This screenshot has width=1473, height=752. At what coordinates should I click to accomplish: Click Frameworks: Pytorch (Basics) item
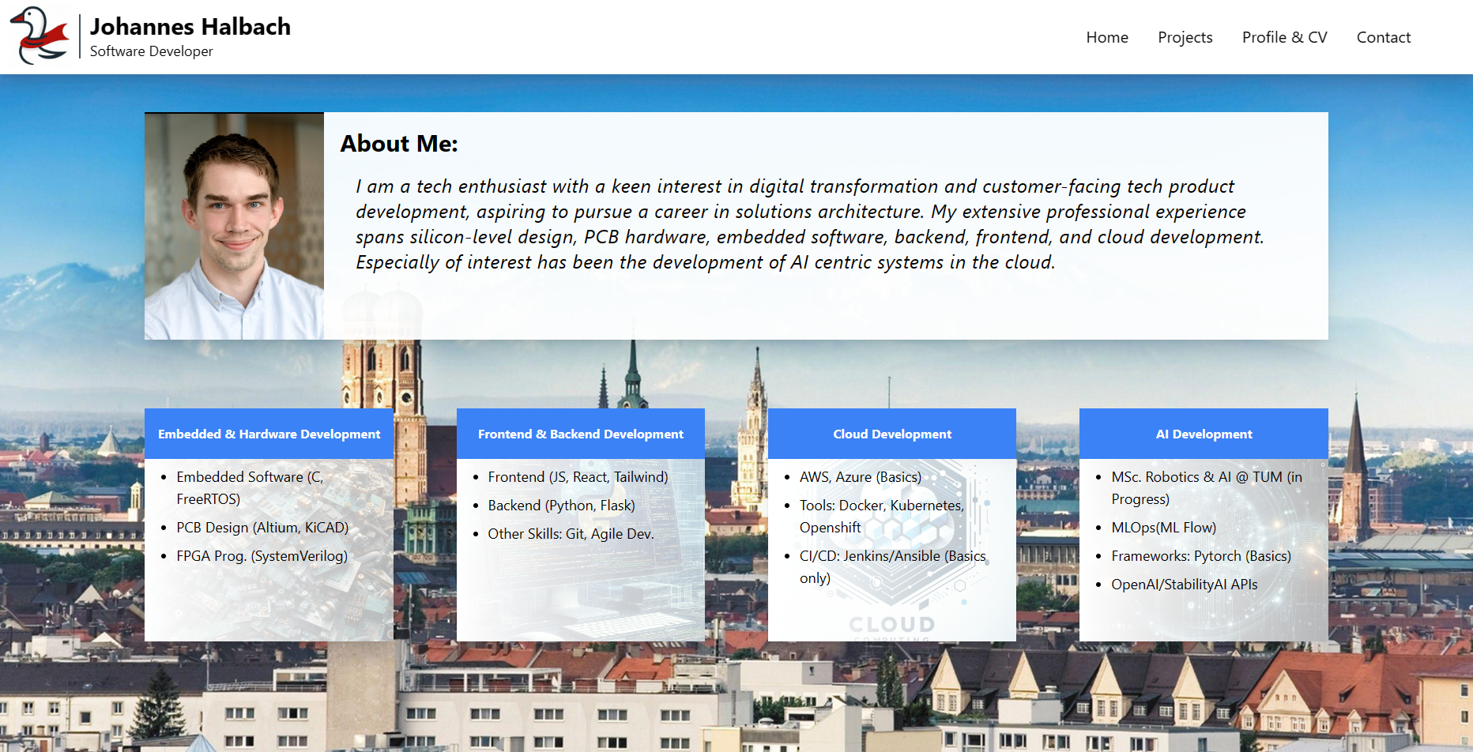pos(1201,556)
